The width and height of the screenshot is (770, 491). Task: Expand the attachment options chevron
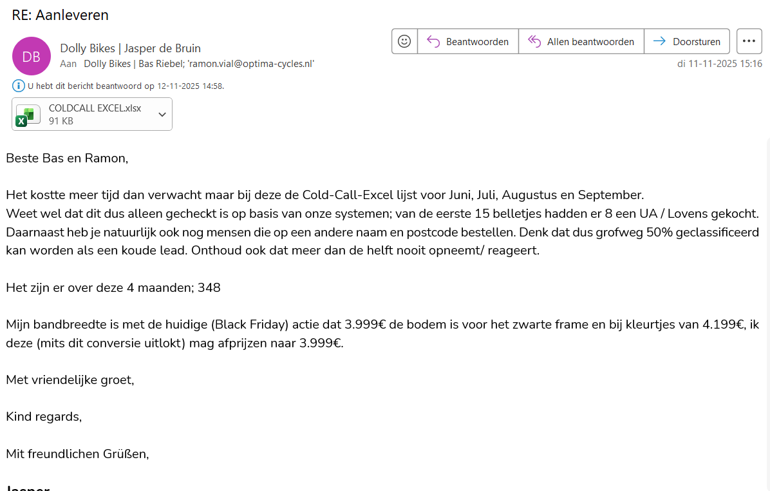tap(162, 115)
